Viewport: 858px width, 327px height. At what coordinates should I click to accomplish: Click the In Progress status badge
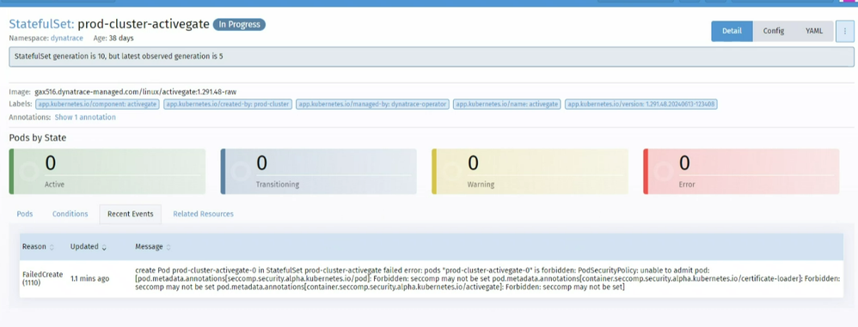tap(239, 25)
